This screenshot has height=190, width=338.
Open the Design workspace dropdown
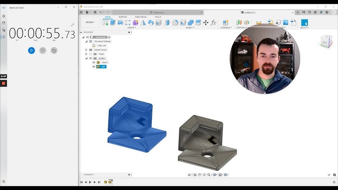point(90,23)
